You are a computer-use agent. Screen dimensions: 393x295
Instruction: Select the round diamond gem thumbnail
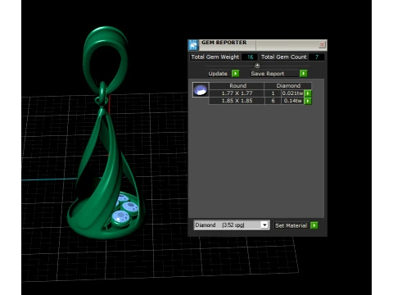tap(201, 90)
